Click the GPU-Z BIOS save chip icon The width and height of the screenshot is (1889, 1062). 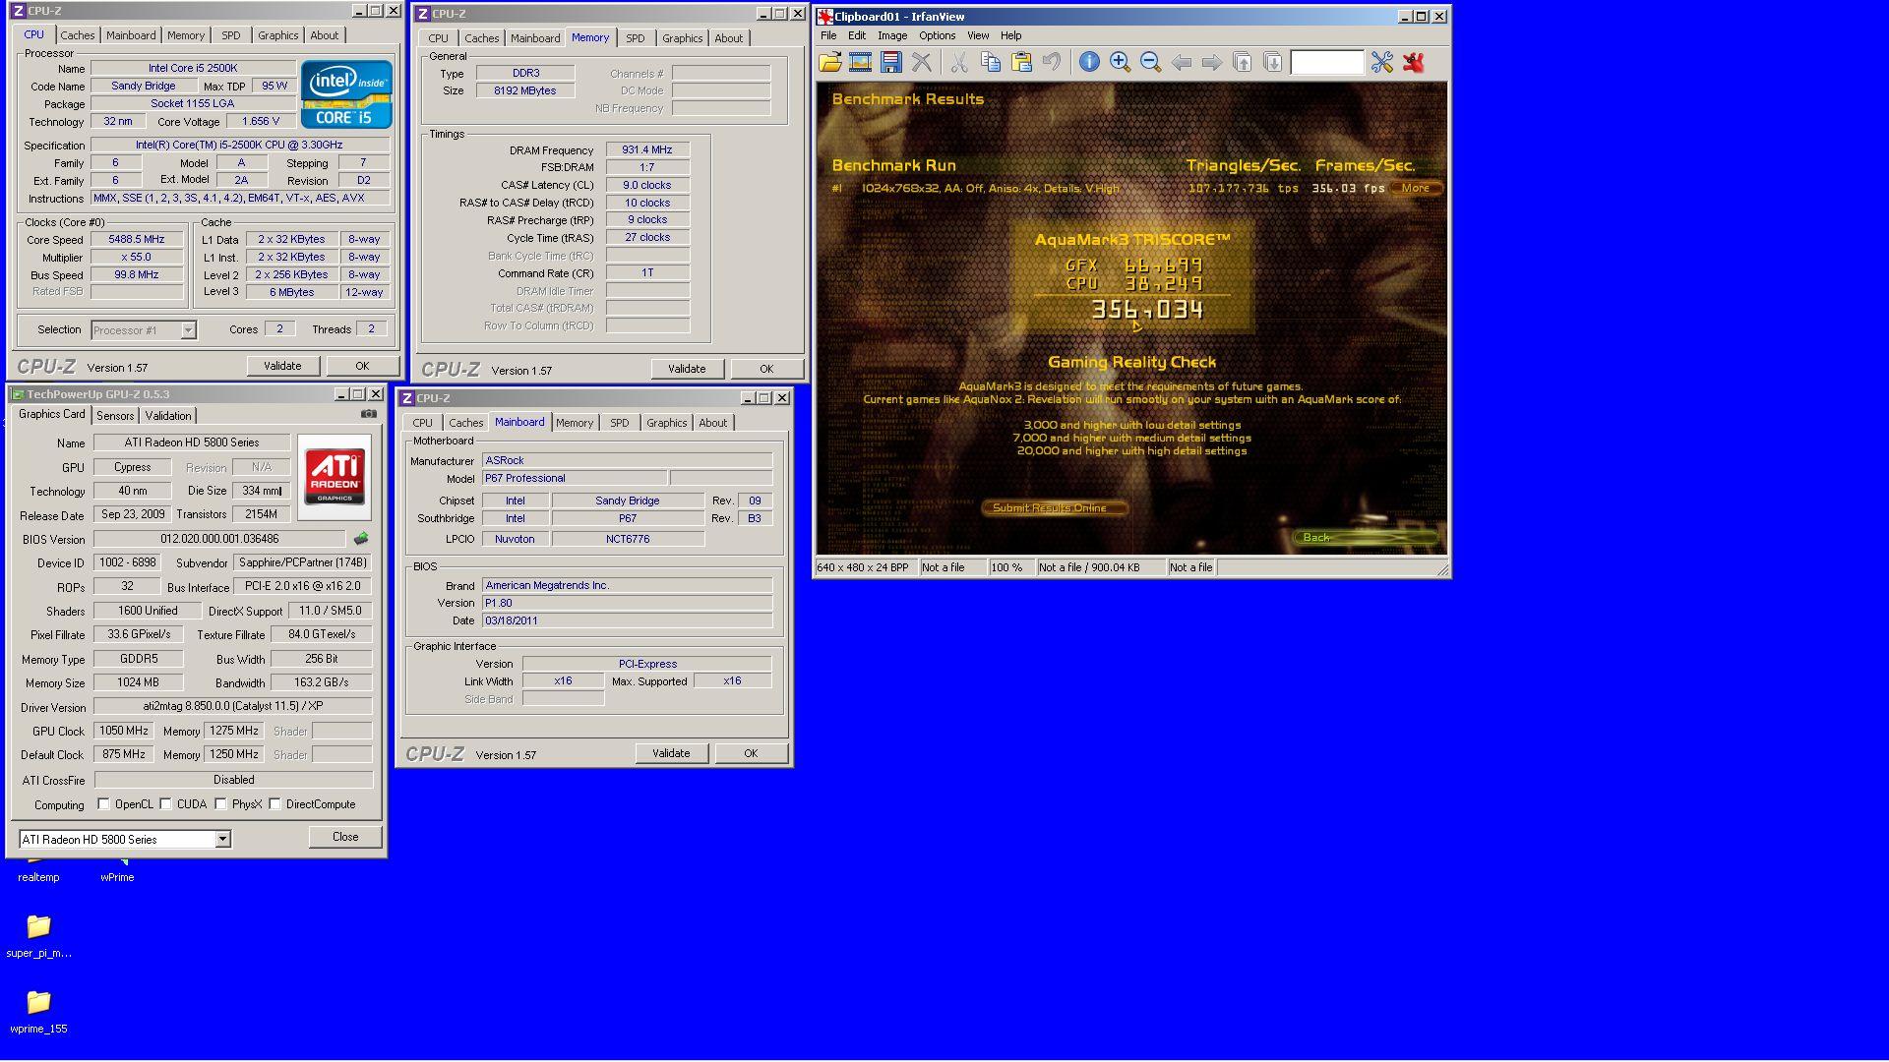(361, 539)
